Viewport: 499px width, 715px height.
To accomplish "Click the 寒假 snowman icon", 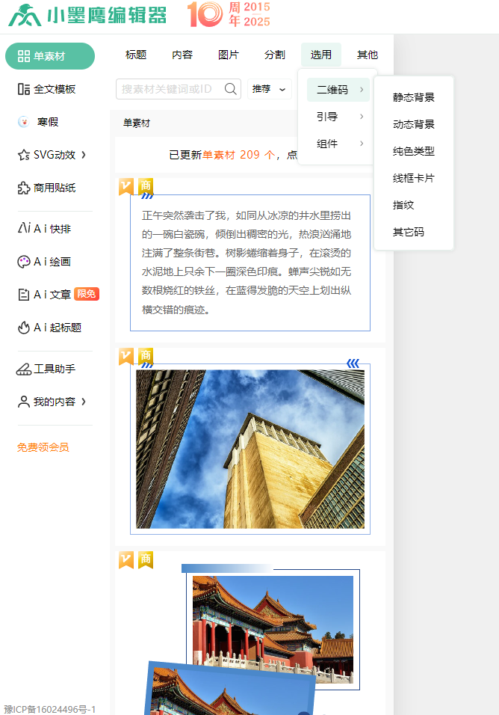I will click(x=24, y=122).
